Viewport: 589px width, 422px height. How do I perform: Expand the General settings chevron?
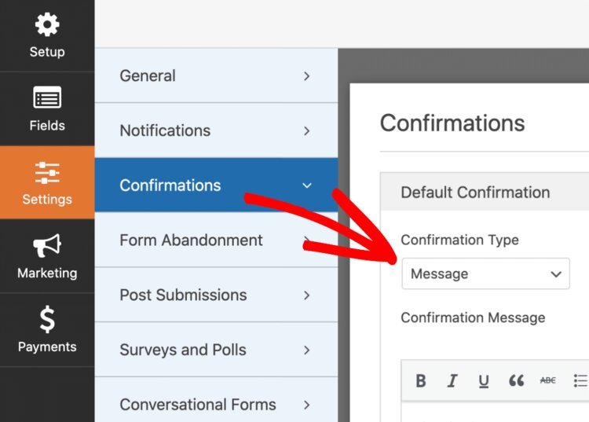click(307, 76)
